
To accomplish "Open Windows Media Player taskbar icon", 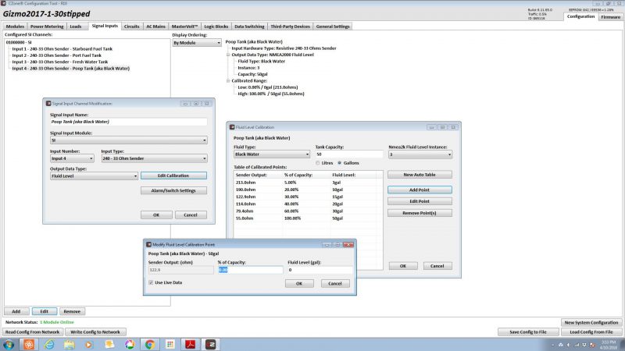I will point(88,343).
